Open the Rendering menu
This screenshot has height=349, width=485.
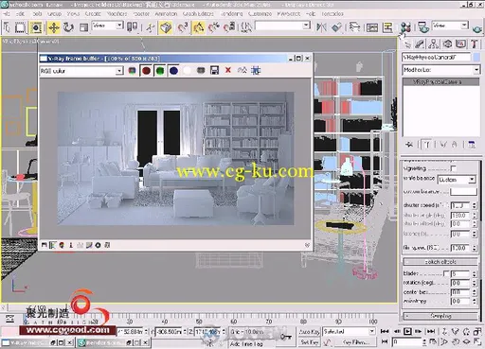[x=232, y=14]
